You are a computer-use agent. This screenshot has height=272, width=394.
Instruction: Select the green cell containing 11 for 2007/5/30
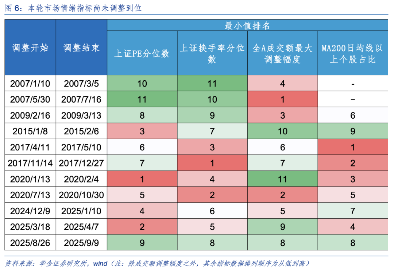pos(142,99)
